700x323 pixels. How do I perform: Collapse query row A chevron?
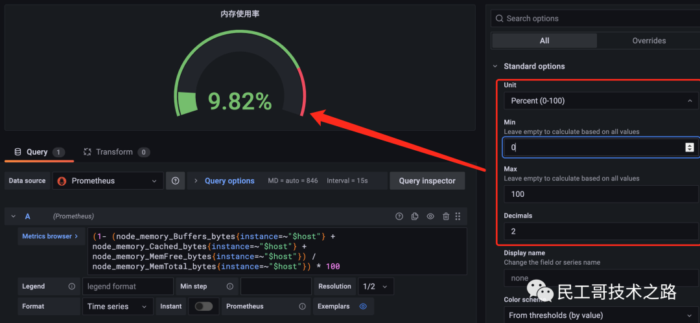point(14,216)
